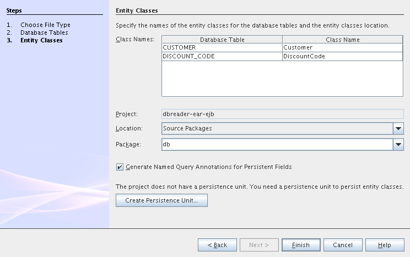Click the Class Name column header

point(342,40)
